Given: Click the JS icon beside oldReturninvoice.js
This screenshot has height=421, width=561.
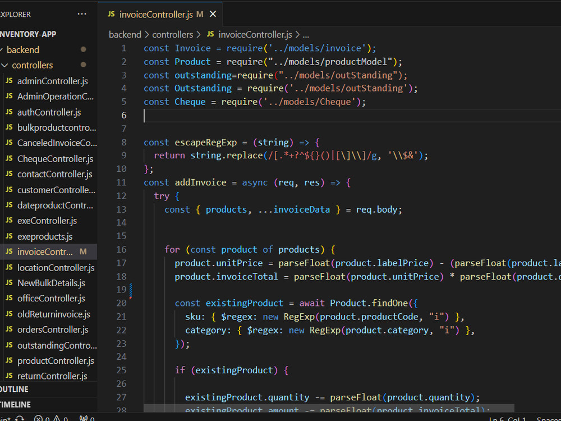Looking at the screenshot, I should pyautogui.click(x=10, y=314).
